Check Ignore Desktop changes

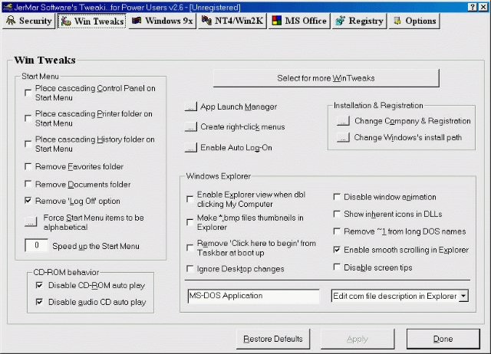pos(189,269)
